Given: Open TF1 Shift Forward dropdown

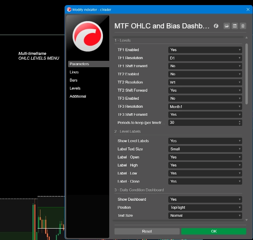Looking at the screenshot, I should pos(205,66).
